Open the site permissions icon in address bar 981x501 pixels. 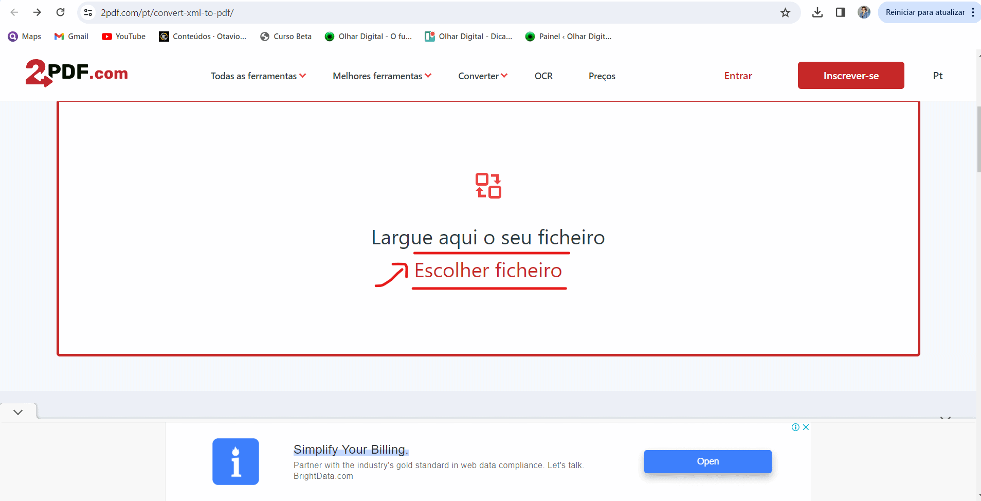pos(88,12)
